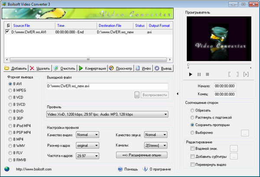
Task: Open the Просмотр (Preview) button
Action: click(120, 68)
